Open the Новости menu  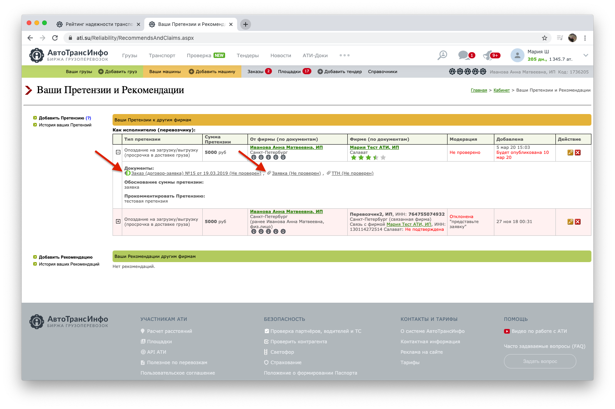(281, 56)
